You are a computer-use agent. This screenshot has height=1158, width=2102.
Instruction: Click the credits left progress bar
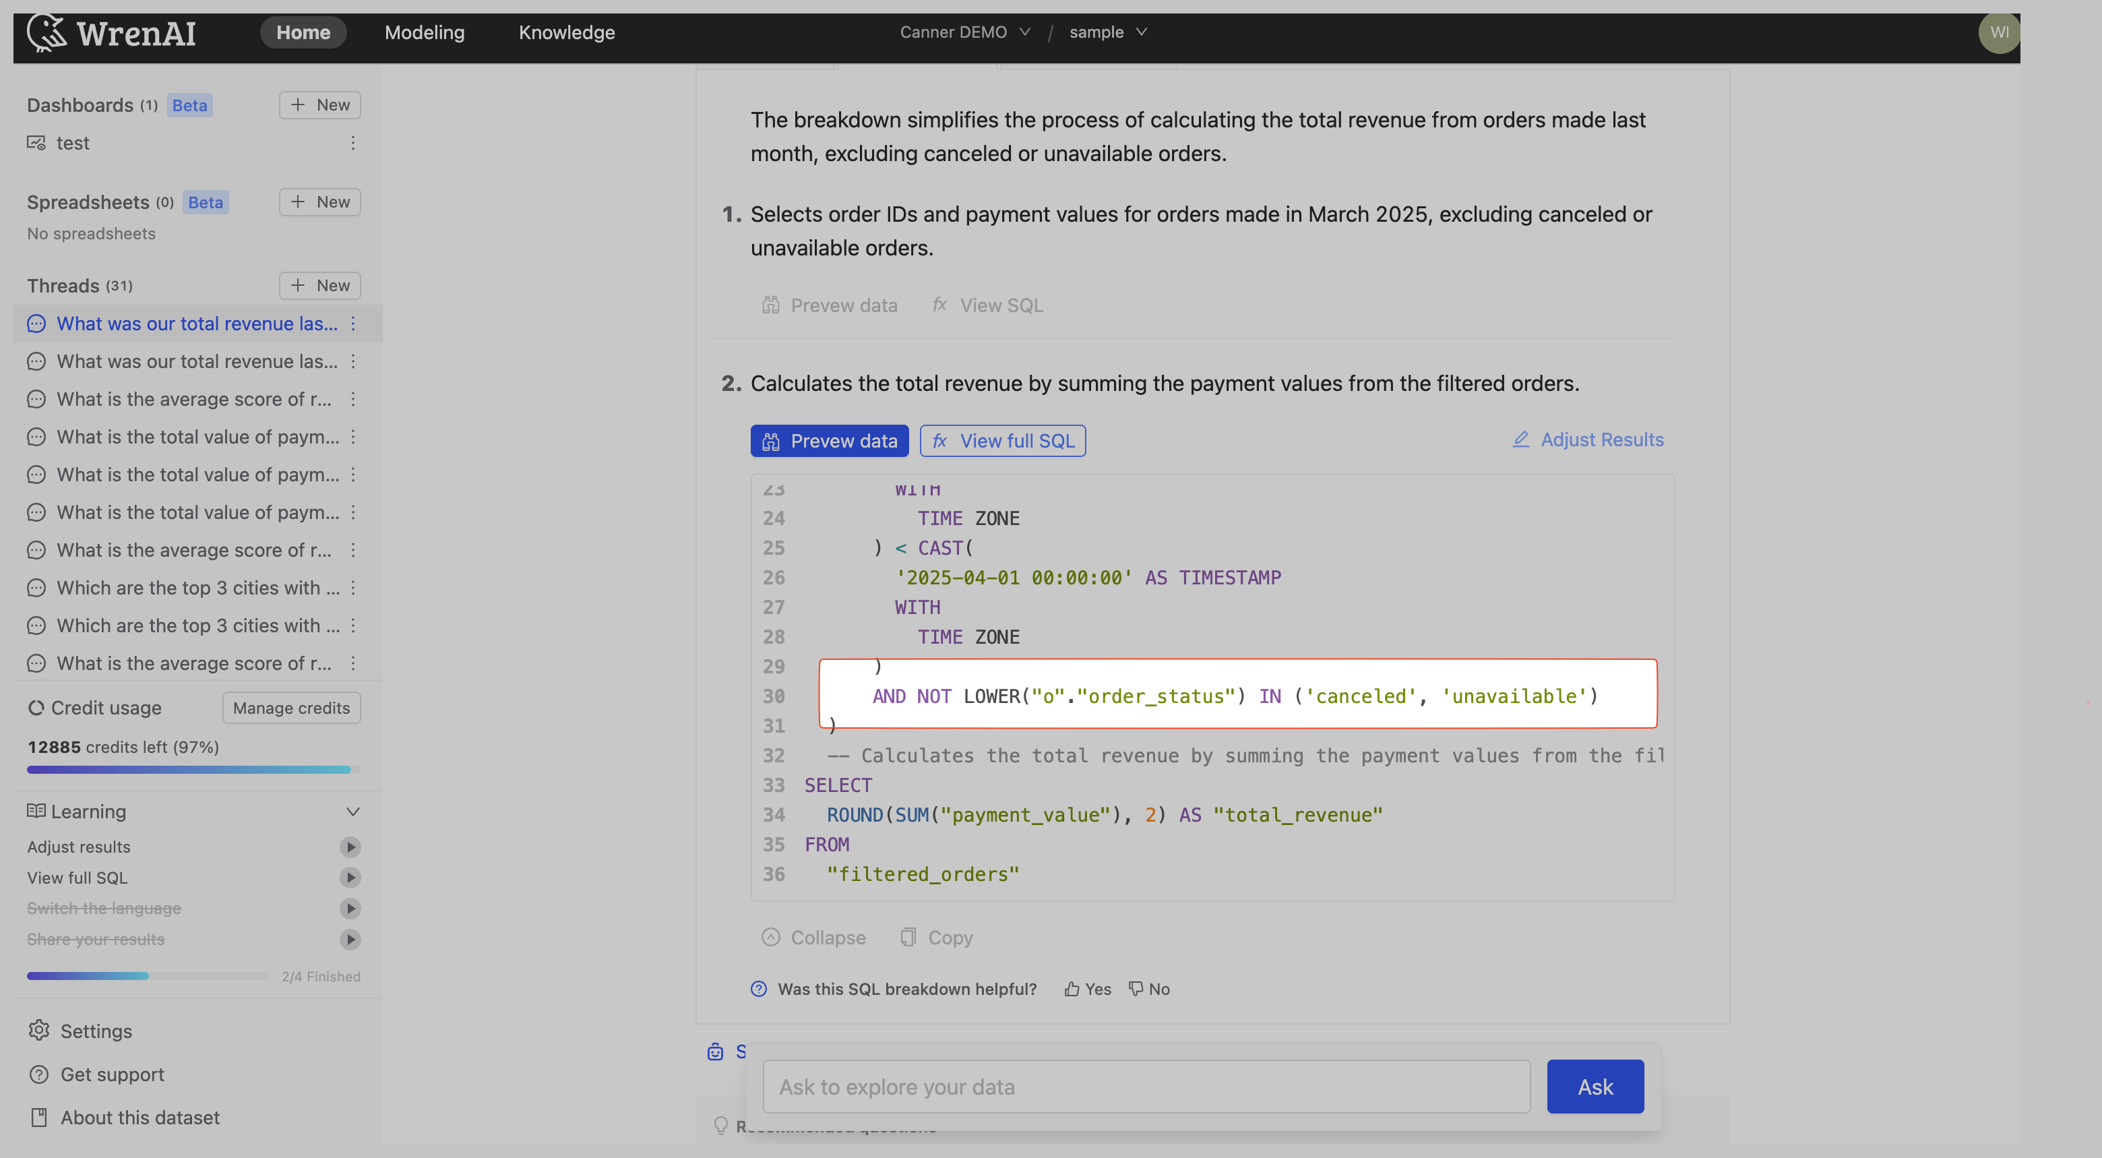(193, 768)
